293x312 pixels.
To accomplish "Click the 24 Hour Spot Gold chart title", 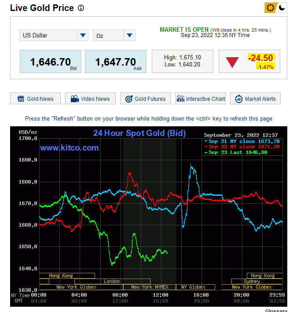I will point(139,133).
